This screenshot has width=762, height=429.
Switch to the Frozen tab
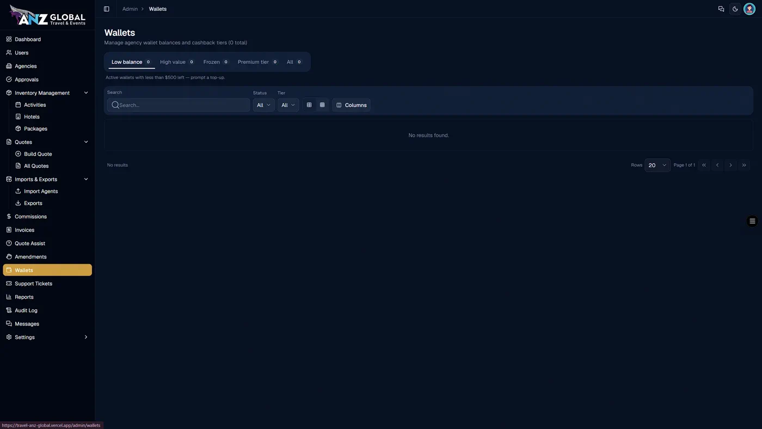point(216,62)
